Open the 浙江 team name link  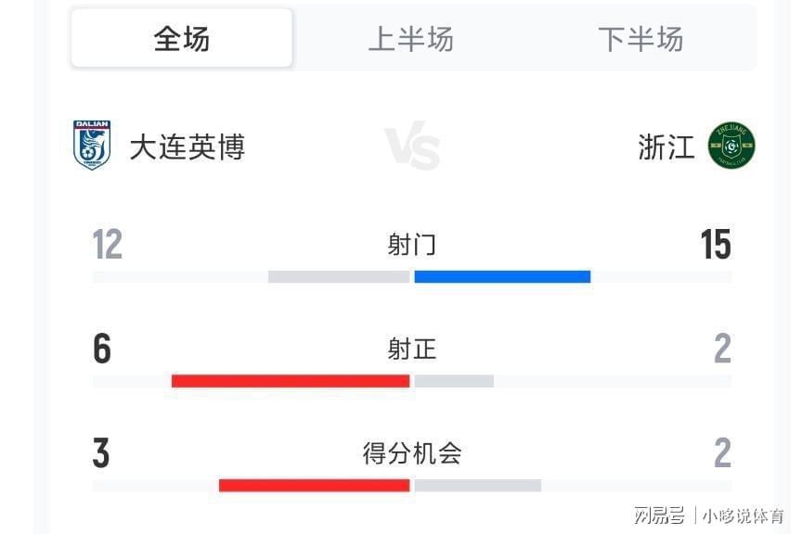tap(666, 146)
